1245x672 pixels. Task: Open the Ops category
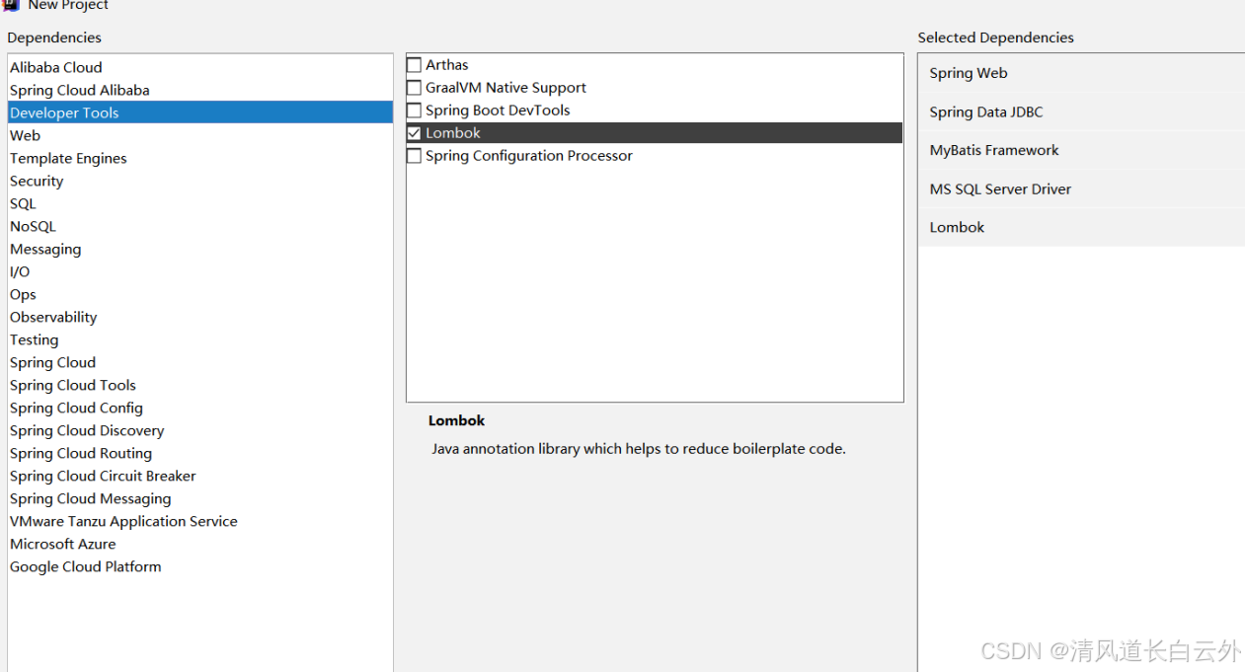tap(199, 294)
